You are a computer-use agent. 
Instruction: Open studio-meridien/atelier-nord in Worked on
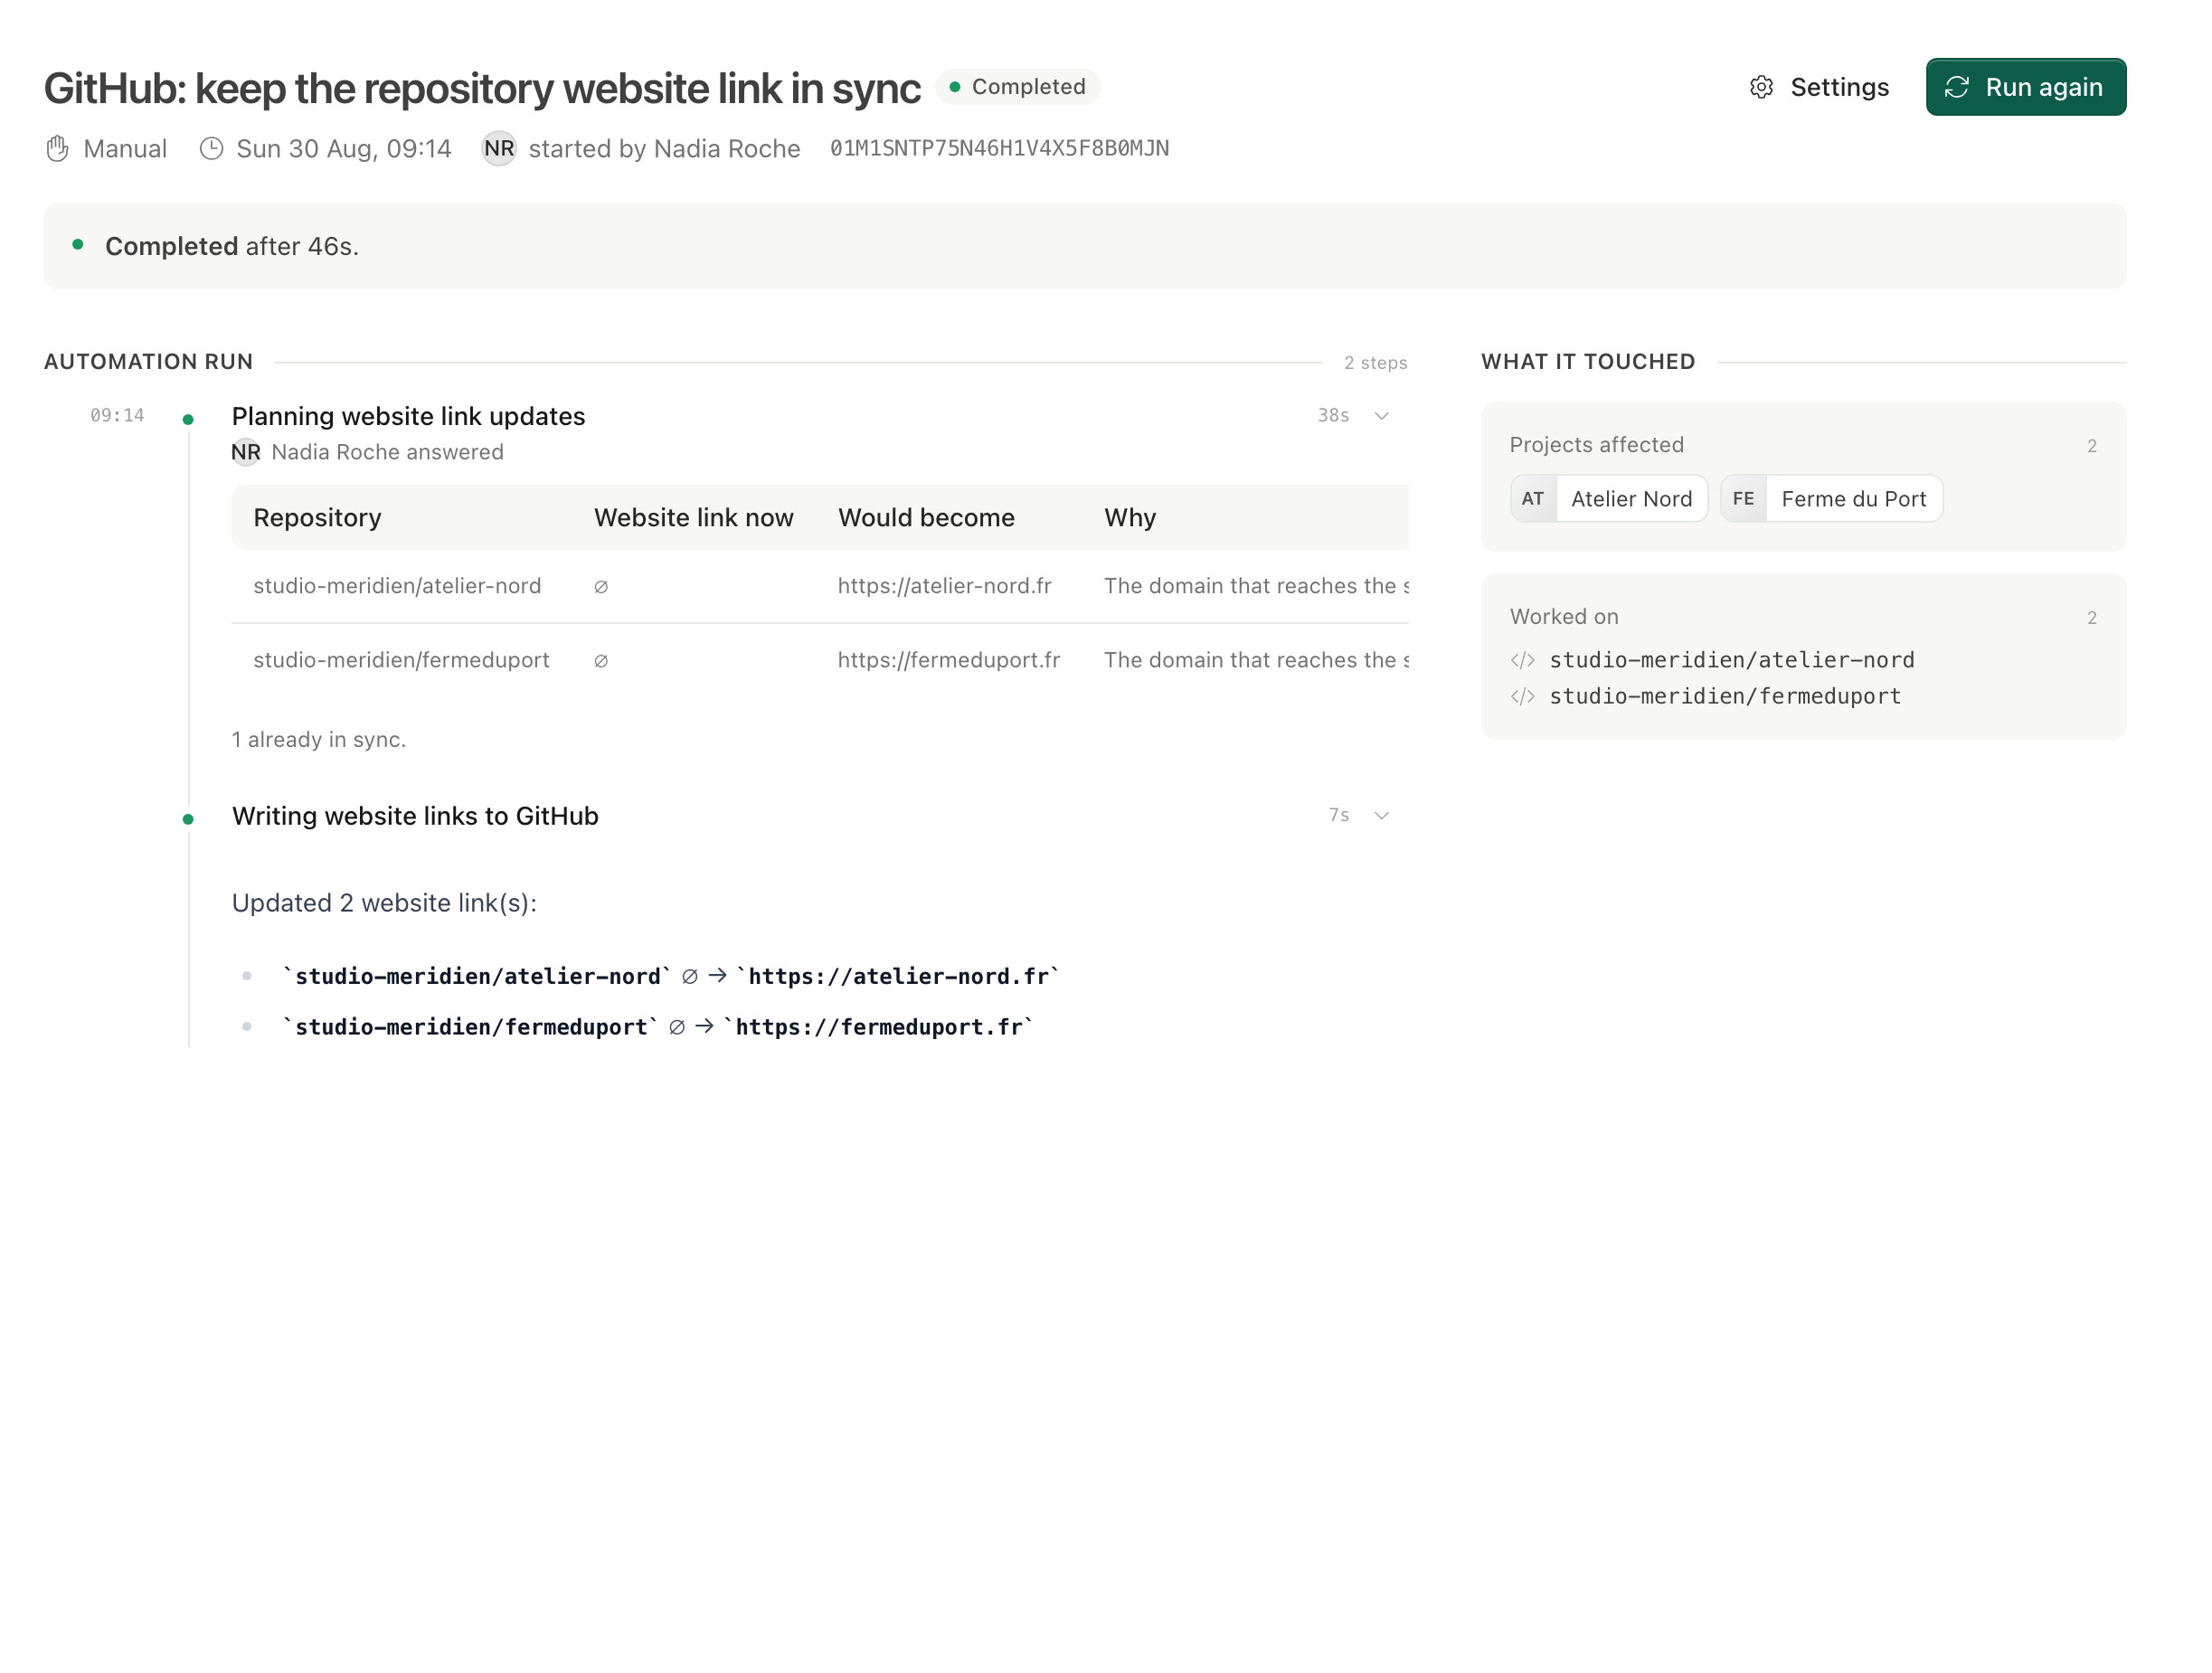pyautogui.click(x=1731, y=660)
